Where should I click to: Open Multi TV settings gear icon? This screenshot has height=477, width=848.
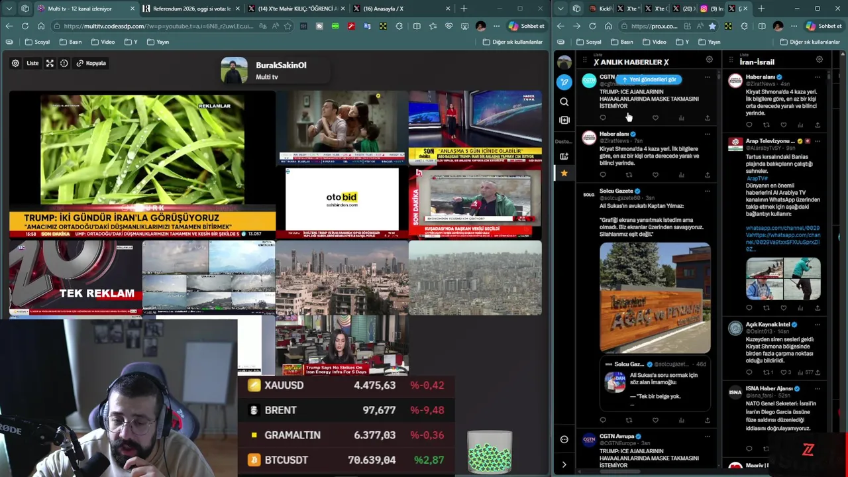pyautogui.click(x=15, y=63)
